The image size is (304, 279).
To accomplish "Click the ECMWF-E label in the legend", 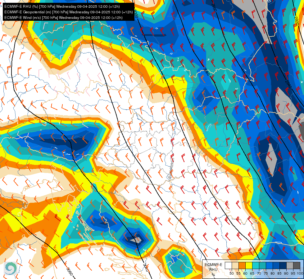I will tap(213, 265).
